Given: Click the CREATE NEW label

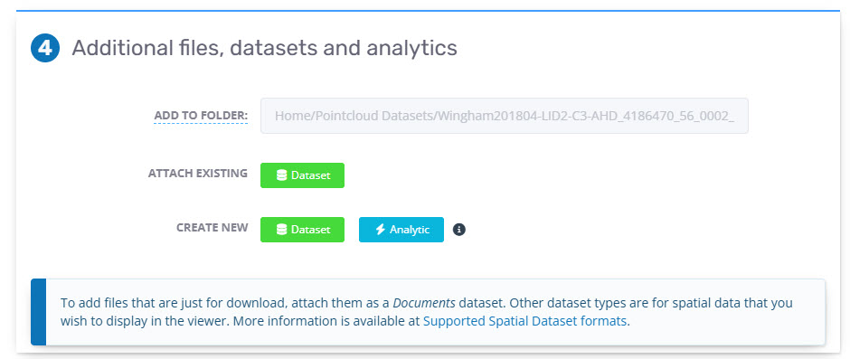Looking at the screenshot, I should tap(212, 228).
